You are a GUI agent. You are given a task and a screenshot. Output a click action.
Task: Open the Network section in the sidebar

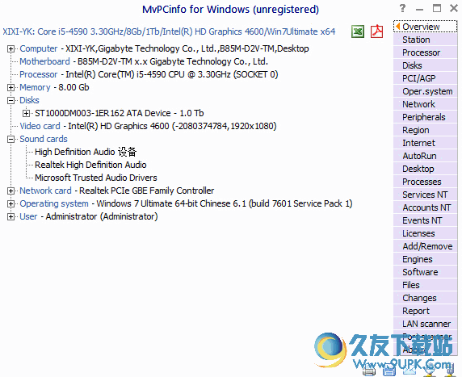point(425,104)
